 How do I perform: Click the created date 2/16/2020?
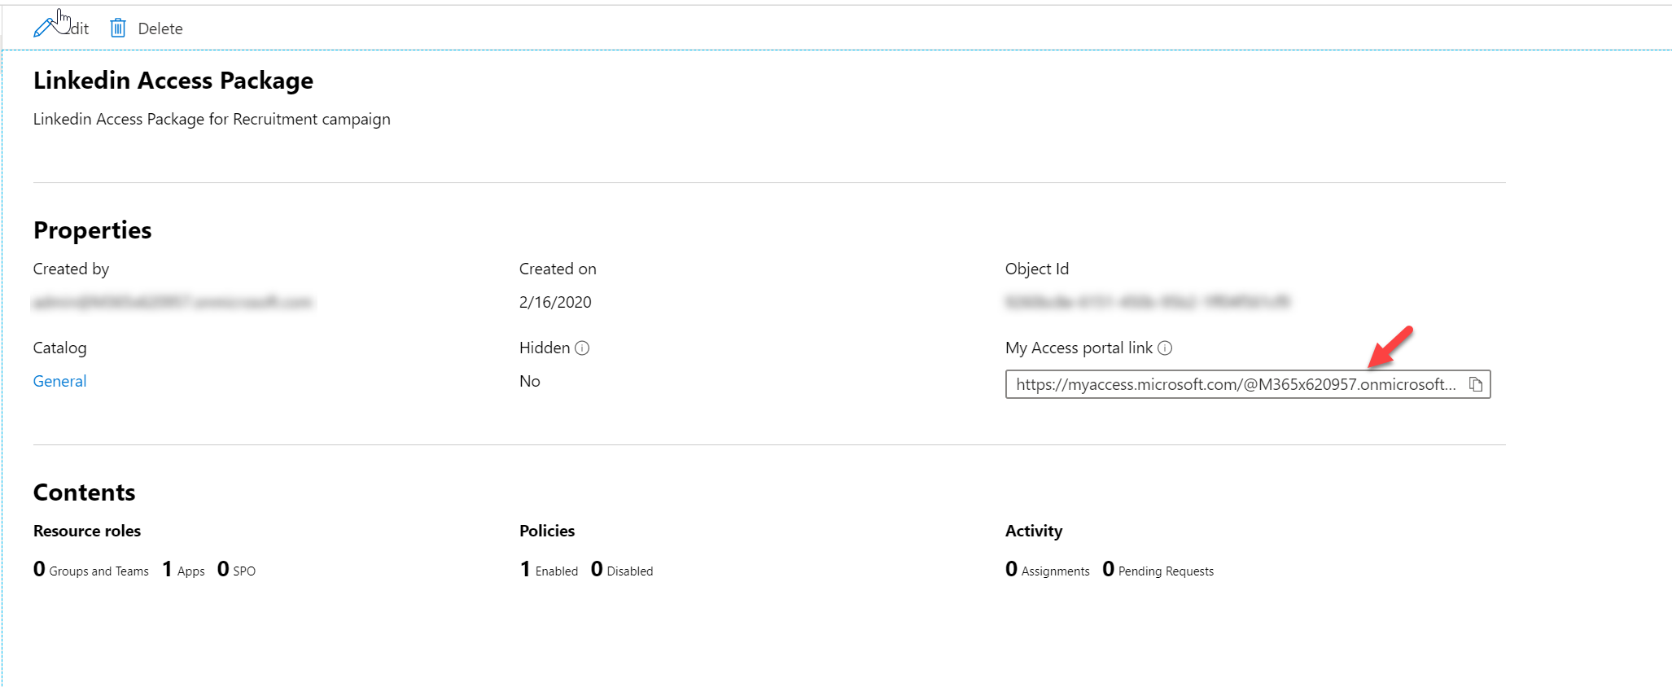tap(555, 302)
